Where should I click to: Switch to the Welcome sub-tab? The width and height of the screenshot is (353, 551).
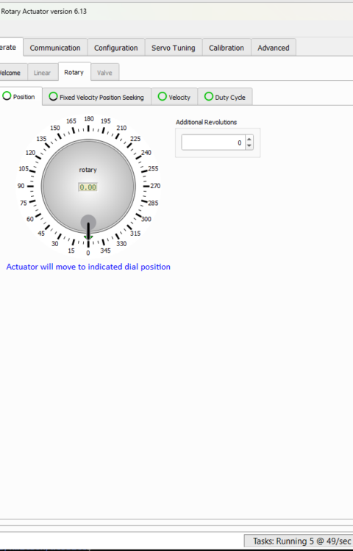[10, 73]
